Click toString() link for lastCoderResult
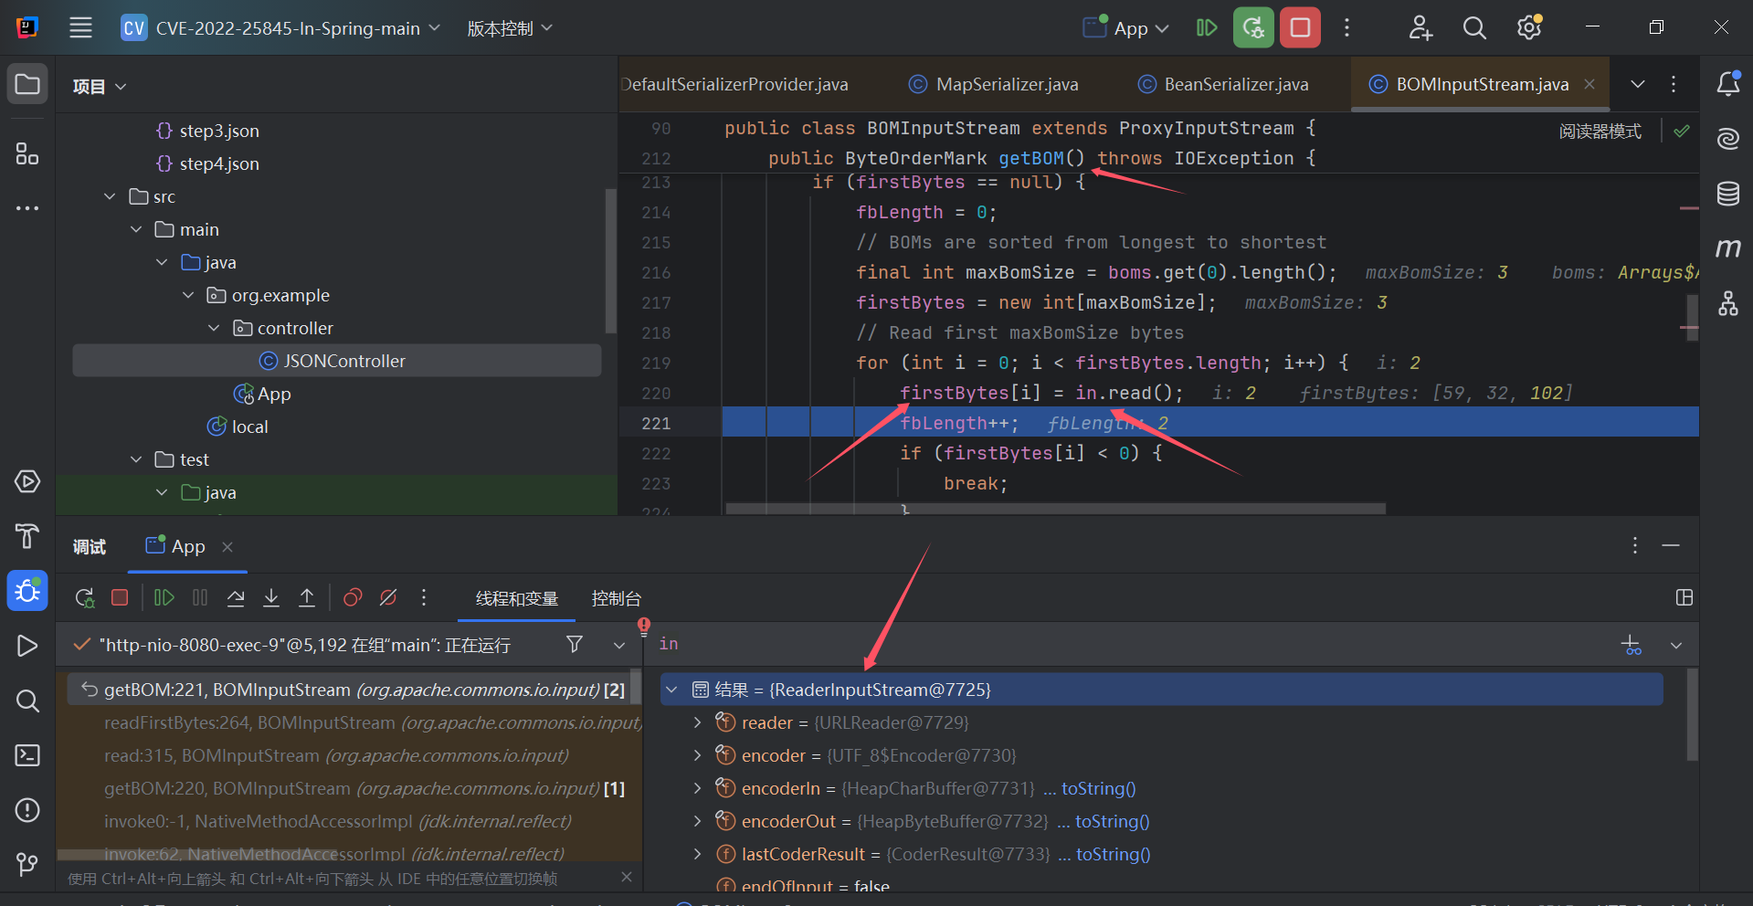The width and height of the screenshot is (1753, 906). (x=1113, y=854)
